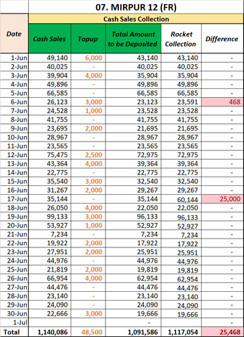Click cash sales value 39,904
244x337 pixels.
(50, 75)
